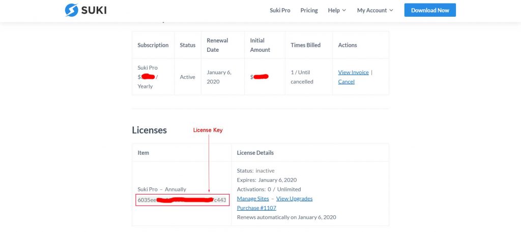Screen dimensions: 521x232
Task: Open the Manage Sites link
Action: click(253, 198)
